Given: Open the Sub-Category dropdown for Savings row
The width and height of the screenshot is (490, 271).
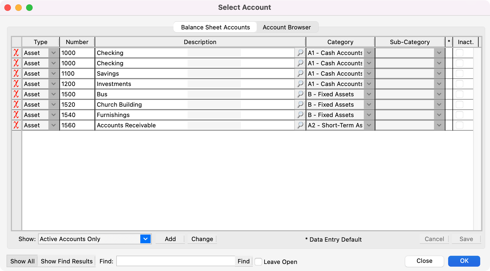Looking at the screenshot, I should click(439, 73).
